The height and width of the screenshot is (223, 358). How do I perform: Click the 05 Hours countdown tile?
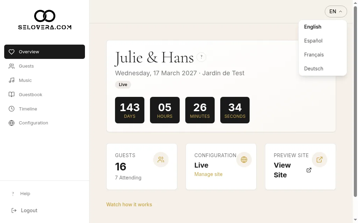(165, 110)
